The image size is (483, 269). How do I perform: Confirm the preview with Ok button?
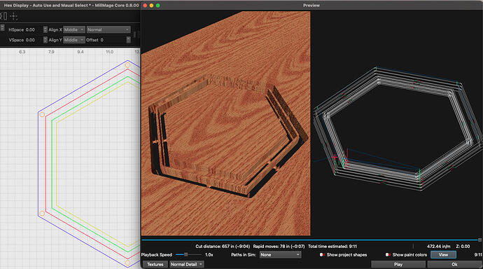point(454,264)
